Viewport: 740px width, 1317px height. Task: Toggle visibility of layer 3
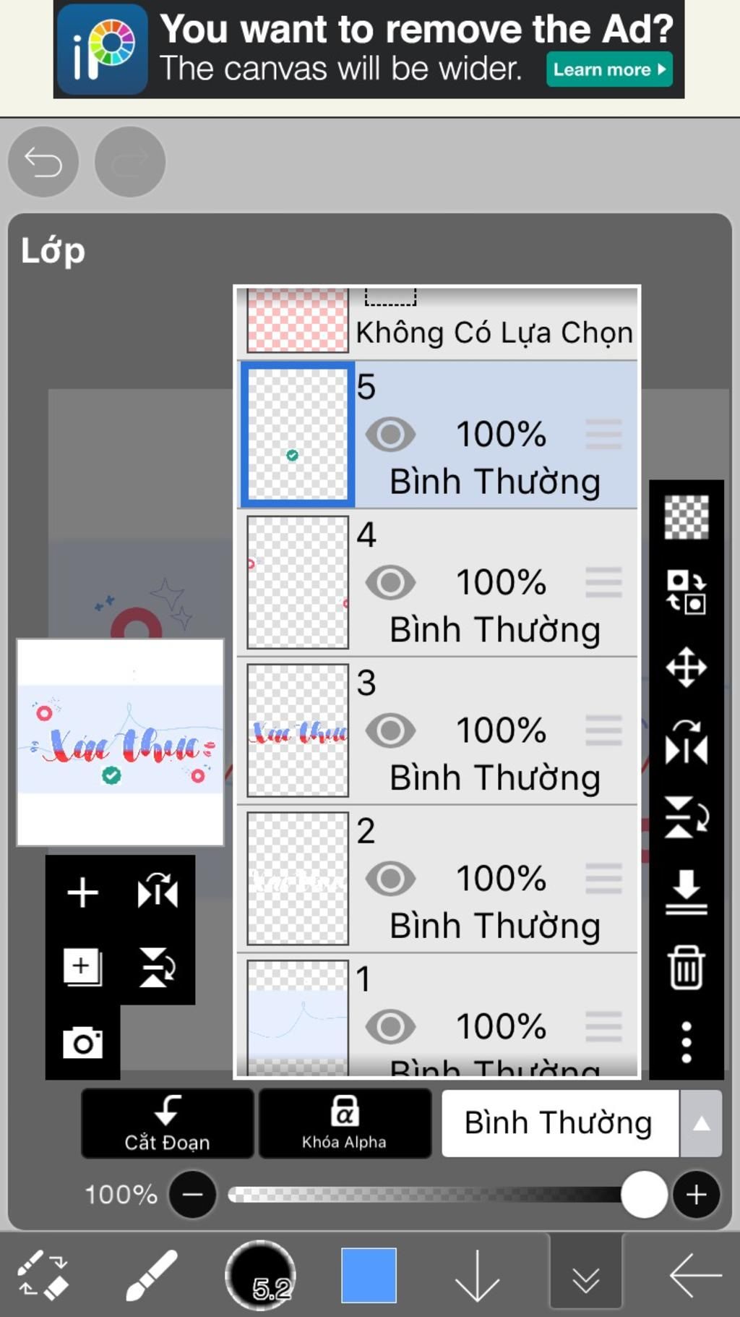pos(390,730)
